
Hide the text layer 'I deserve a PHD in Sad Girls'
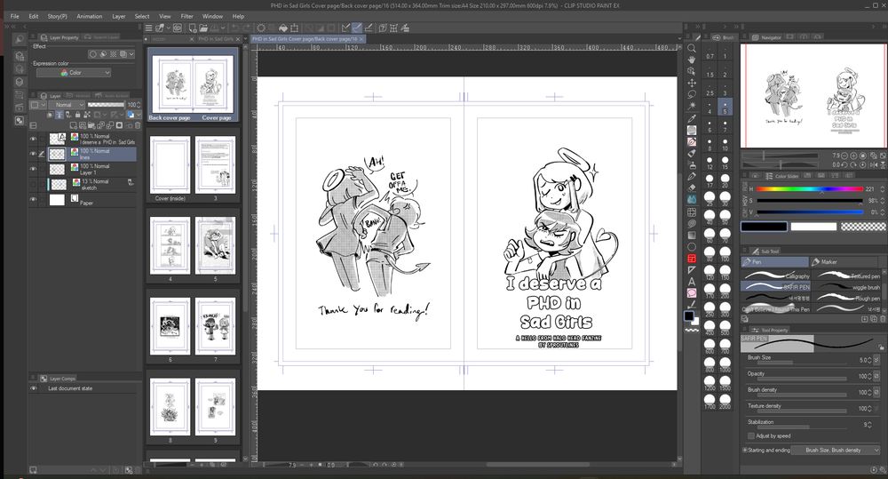[33, 139]
